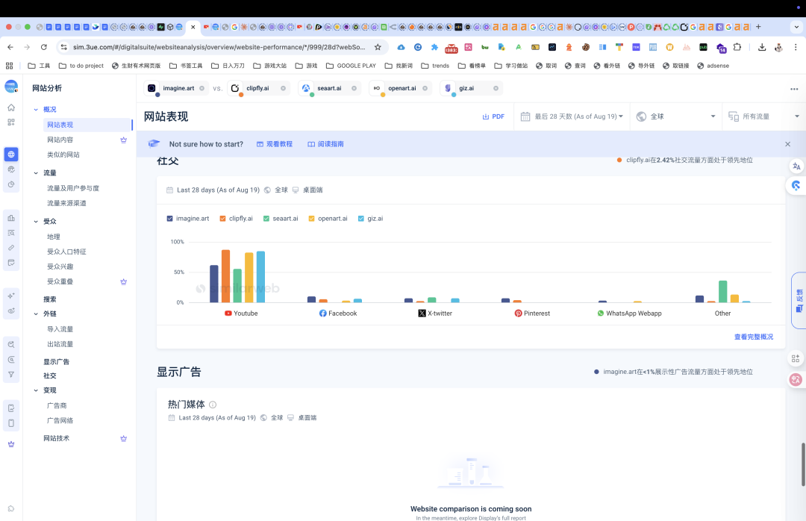Click the funnel filter icon in the left rail
The width and height of the screenshot is (806, 521).
(x=10, y=375)
